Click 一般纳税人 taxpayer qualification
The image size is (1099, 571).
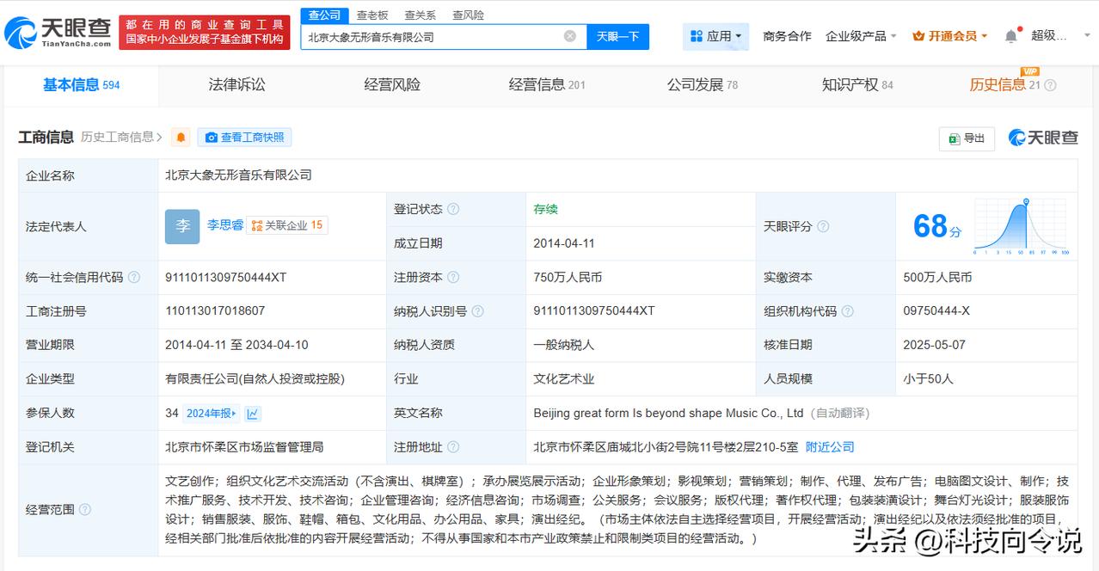point(563,345)
